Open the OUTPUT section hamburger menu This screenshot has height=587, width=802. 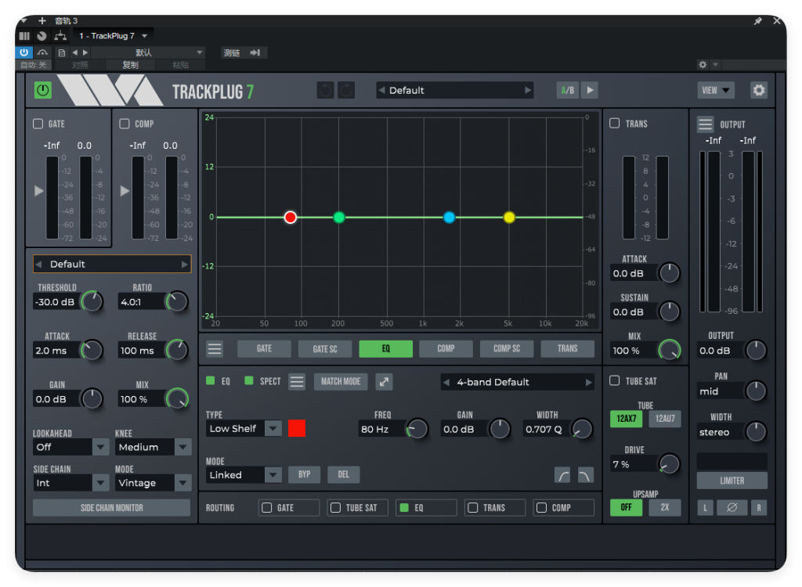click(706, 124)
